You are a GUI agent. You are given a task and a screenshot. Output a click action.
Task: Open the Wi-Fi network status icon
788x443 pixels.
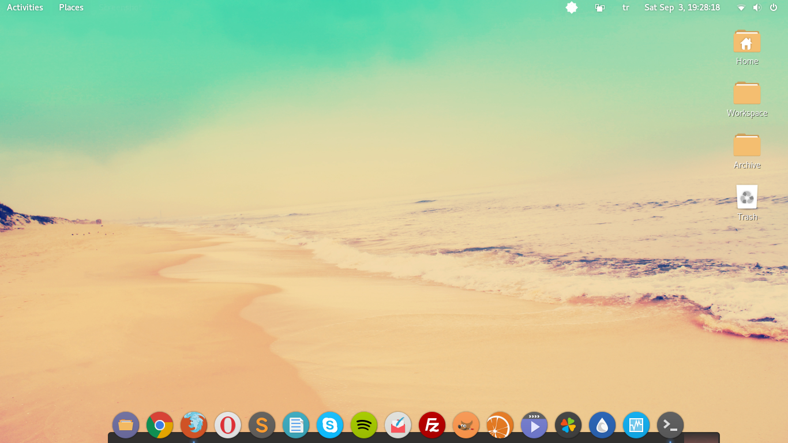click(741, 7)
